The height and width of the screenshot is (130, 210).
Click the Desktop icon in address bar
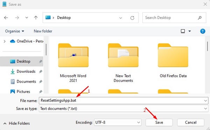tap(48, 17)
